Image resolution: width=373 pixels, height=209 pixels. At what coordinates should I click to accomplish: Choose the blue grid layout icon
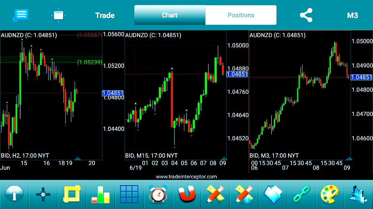tap(129, 195)
